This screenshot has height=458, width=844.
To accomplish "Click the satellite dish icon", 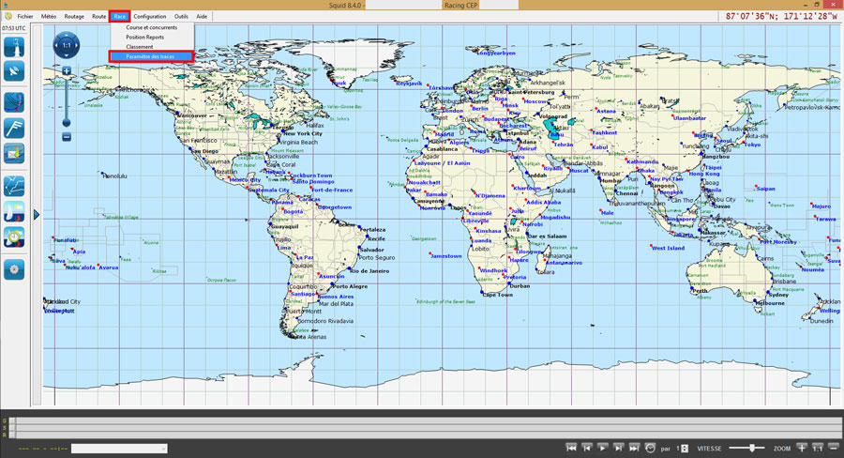I will (x=14, y=71).
